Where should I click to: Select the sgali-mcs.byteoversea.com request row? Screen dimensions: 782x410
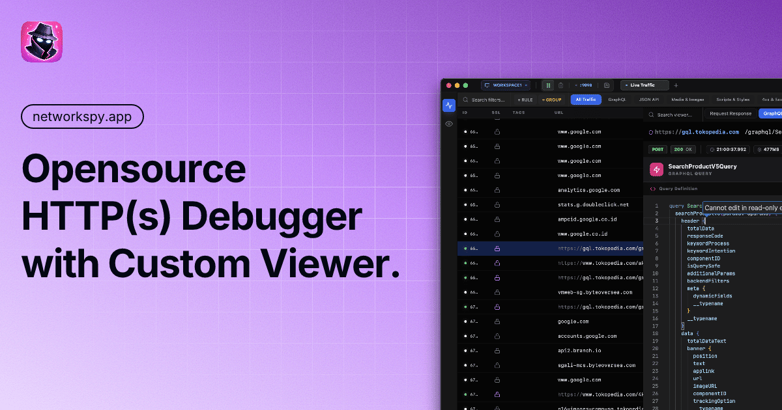551,365
